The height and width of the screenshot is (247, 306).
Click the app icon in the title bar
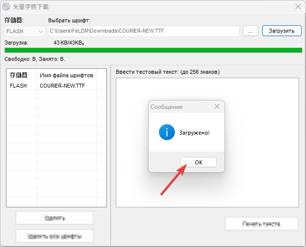[x=7, y=7]
